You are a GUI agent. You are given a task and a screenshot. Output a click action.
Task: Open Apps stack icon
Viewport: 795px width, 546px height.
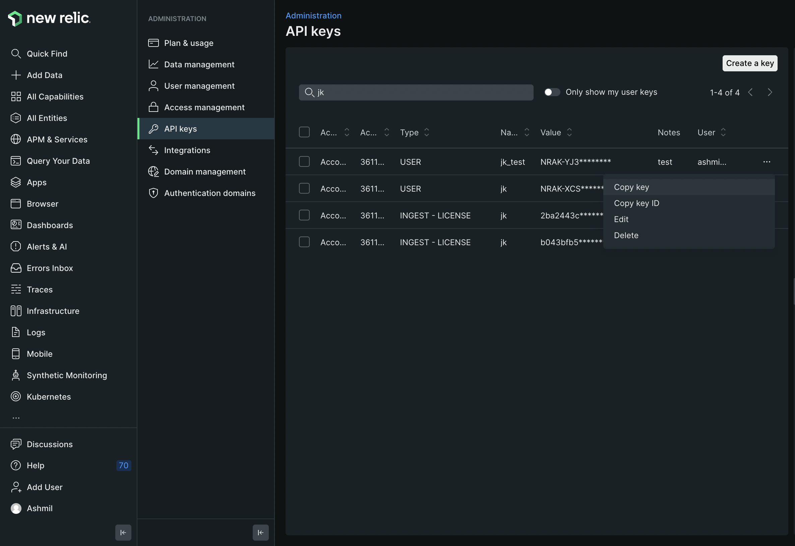tap(16, 182)
